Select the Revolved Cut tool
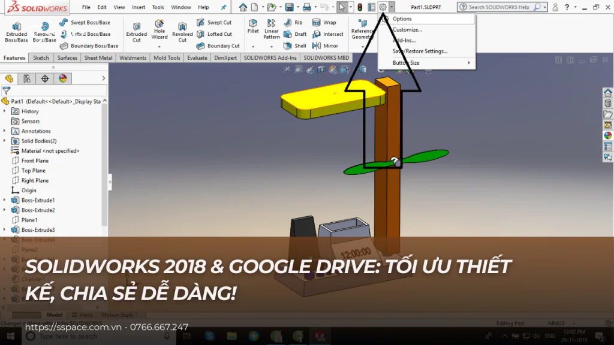 (x=182, y=31)
